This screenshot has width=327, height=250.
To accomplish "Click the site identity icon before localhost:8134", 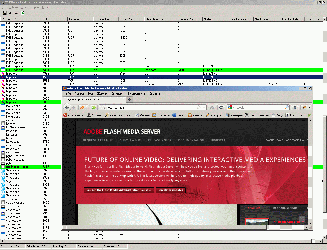I will click(x=103, y=107).
